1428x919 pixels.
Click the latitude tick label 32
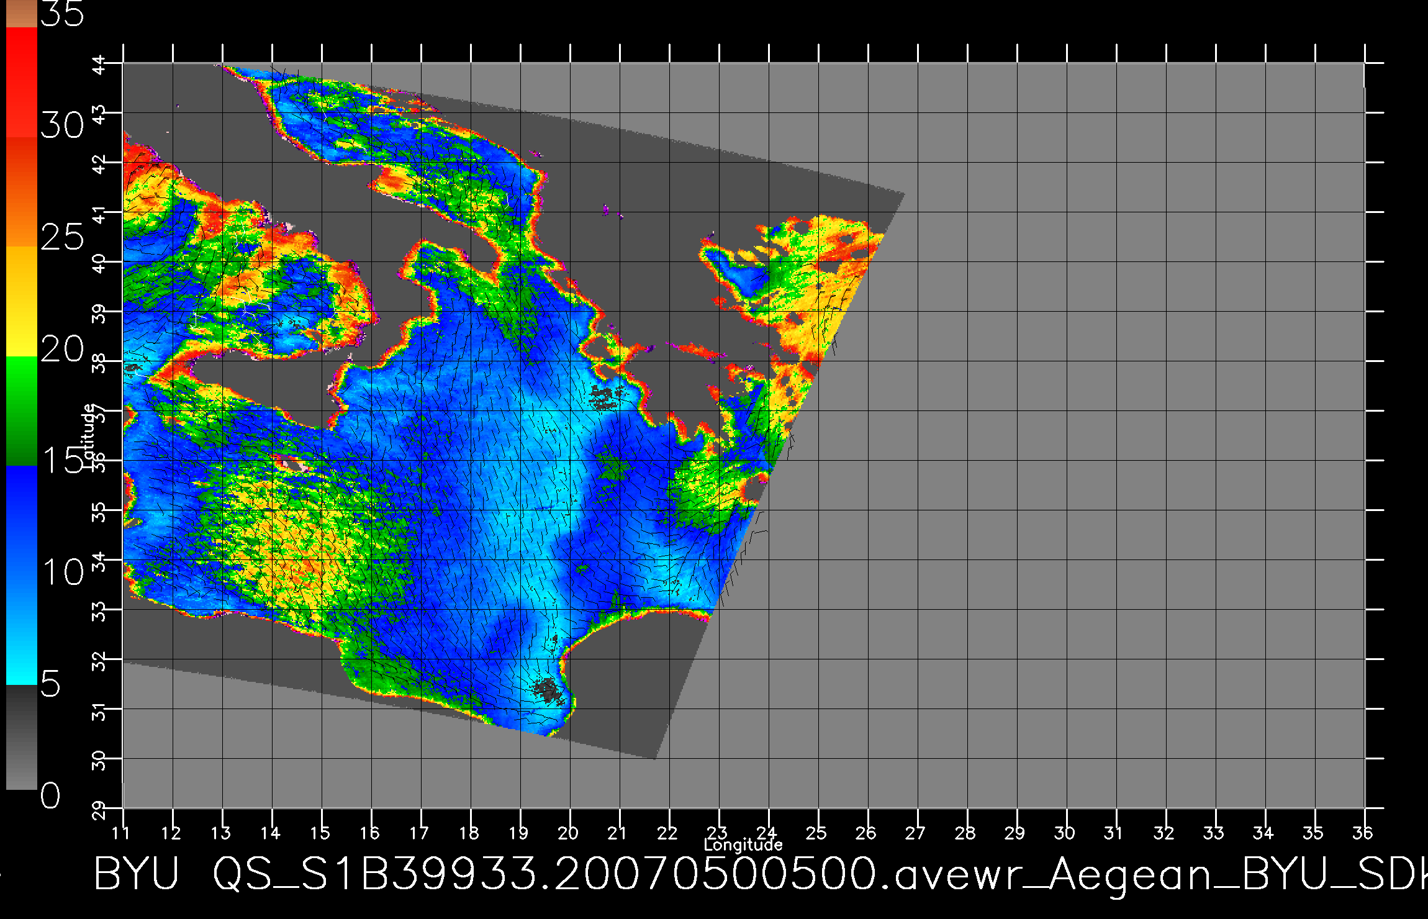click(x=99, y=661)
